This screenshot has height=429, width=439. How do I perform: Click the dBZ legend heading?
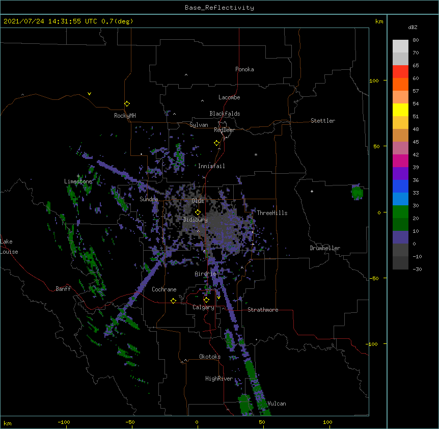[x=413, y=27]
